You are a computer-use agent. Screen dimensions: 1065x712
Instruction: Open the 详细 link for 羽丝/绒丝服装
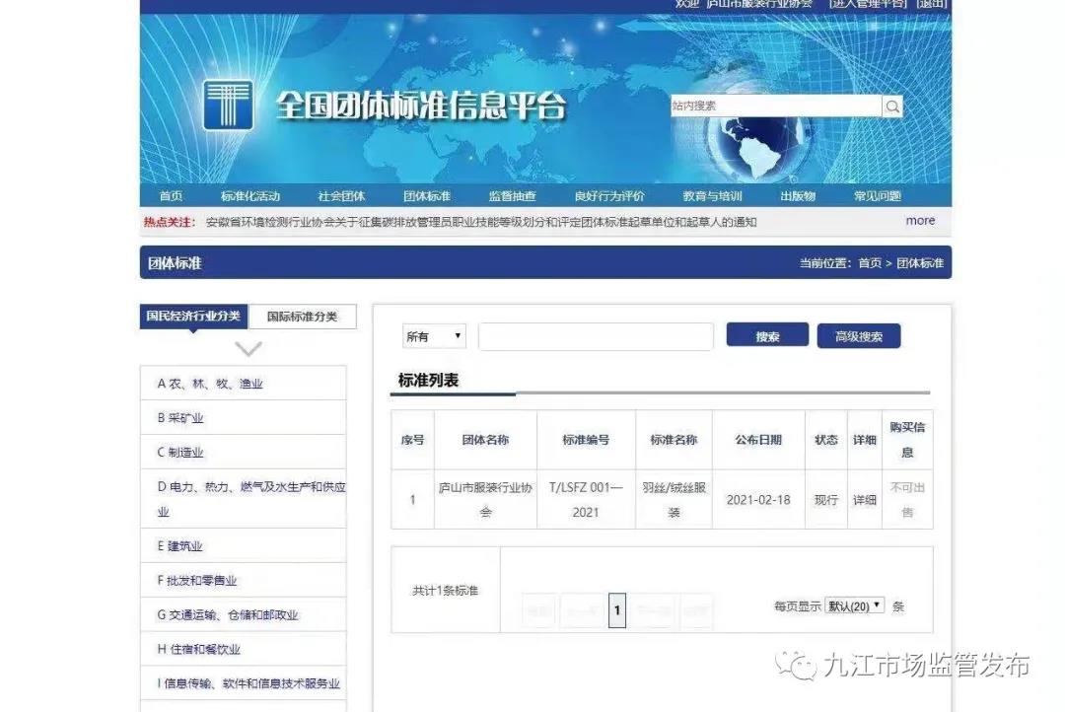pyautogui.click(x=864, y=500)
